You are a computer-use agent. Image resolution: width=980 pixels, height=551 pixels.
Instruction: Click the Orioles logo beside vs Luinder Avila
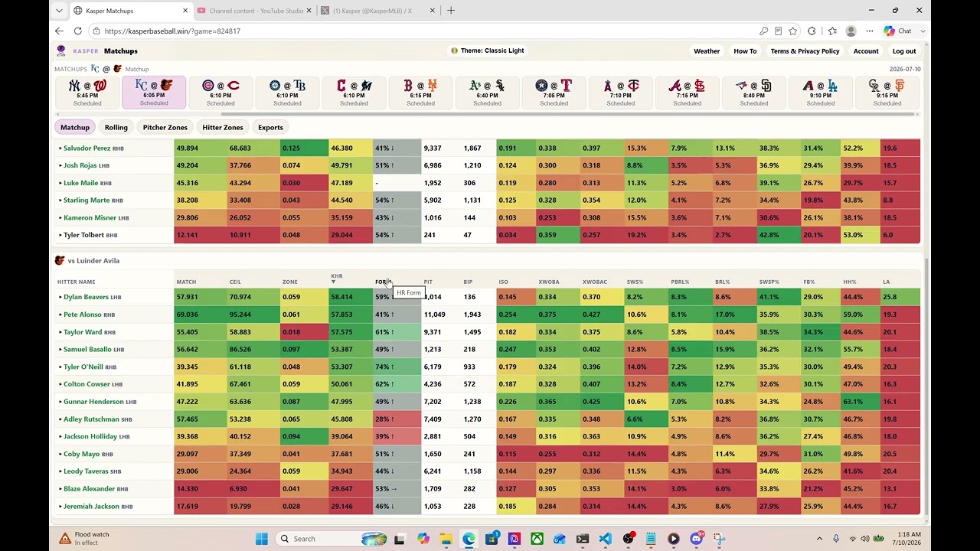pyautogui.click(x=60, y=261)
